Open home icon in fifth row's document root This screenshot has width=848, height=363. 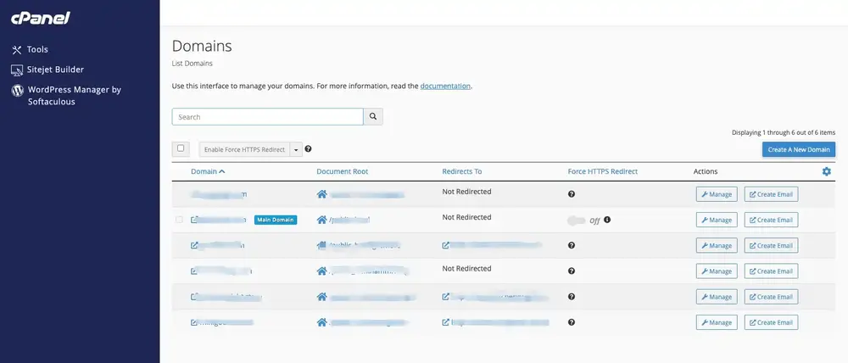point(321,297)
